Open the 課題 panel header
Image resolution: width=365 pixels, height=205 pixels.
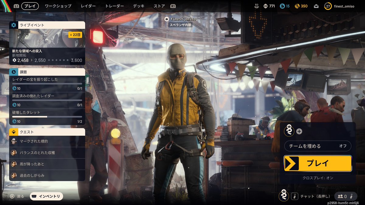[47, 72]
